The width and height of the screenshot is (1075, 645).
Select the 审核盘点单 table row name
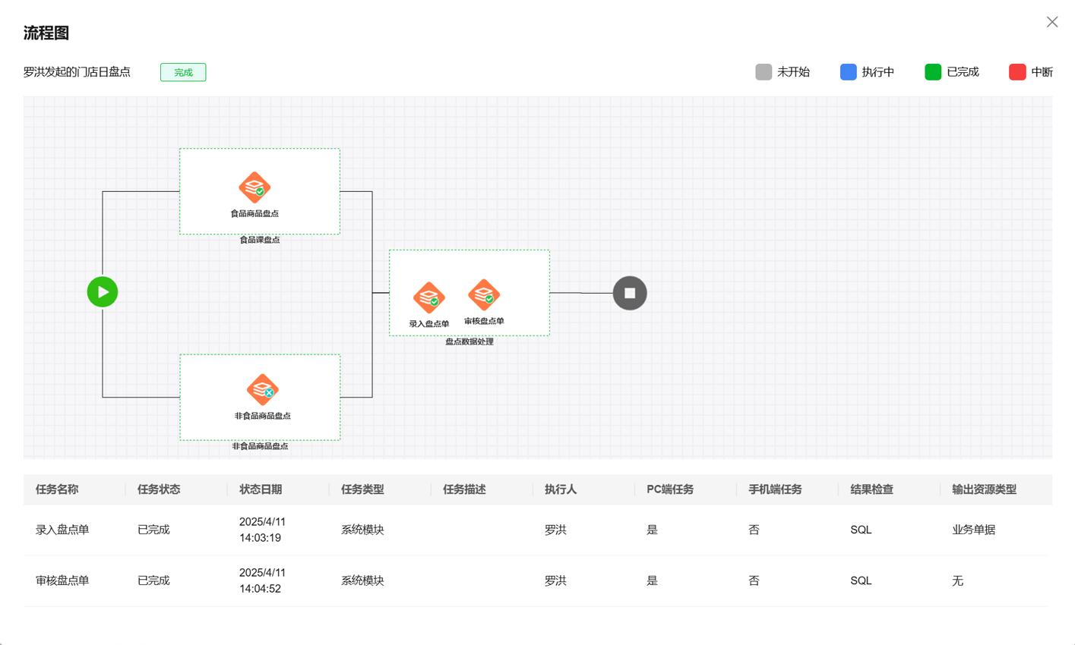[62, 580]
